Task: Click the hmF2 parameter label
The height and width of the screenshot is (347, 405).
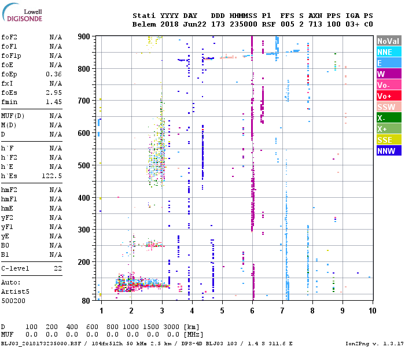Action: coord(9,190)
